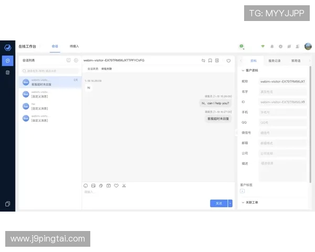Screen dimensions: 315x252
Task: Select the first webim-visitor conversation
Action: 49,82
